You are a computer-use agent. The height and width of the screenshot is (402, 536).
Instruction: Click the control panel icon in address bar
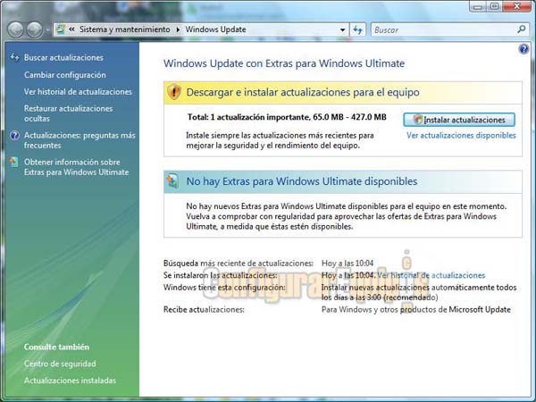coord(61,29)
